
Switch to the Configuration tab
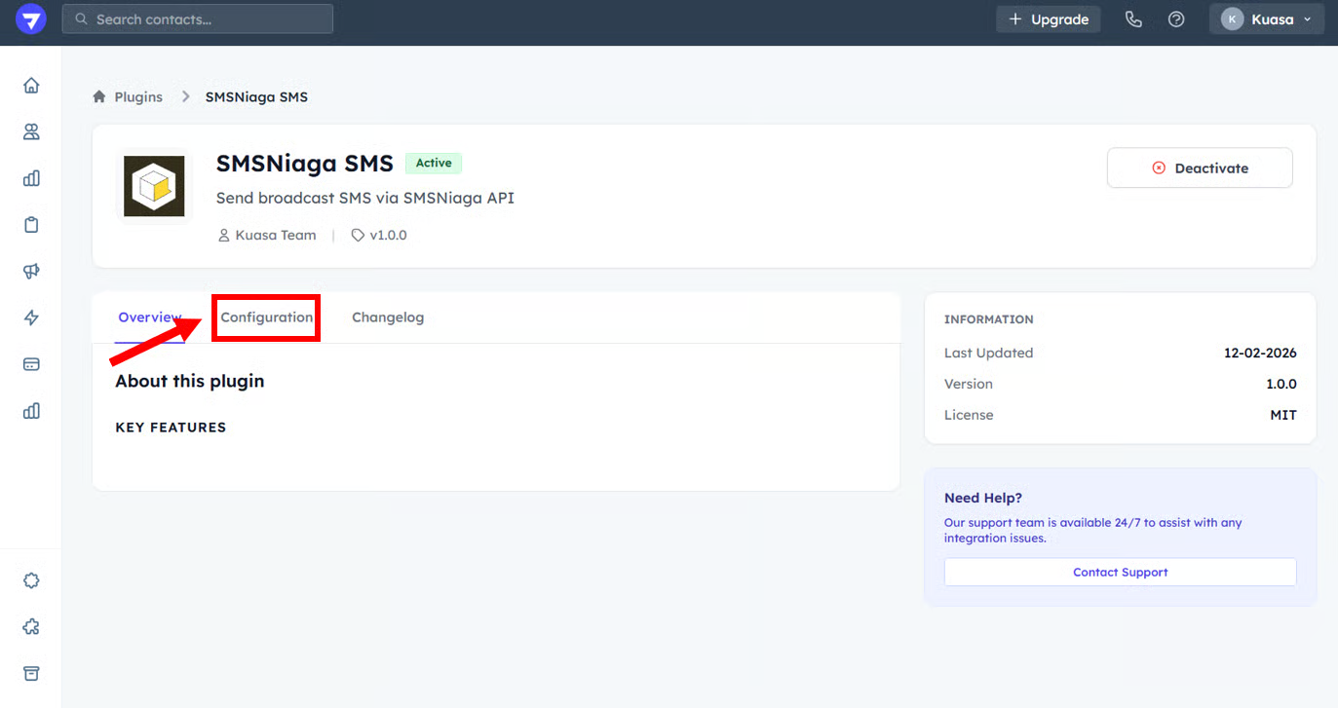pos(266,317)
